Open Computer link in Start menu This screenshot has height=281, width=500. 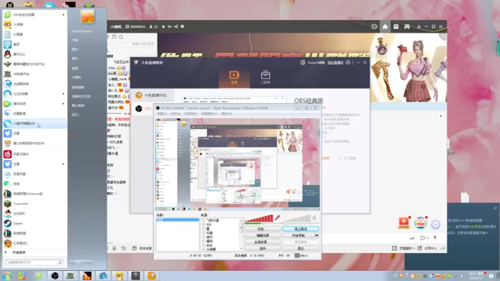76,77
